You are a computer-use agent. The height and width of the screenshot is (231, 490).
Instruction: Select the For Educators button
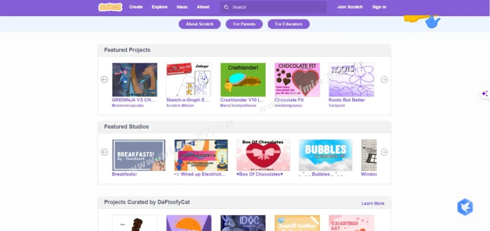[x=289, y=24]
